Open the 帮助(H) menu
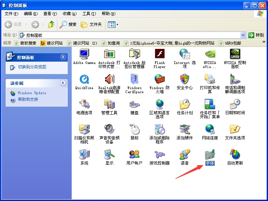The image size is (268, 201). click(109, 14)
